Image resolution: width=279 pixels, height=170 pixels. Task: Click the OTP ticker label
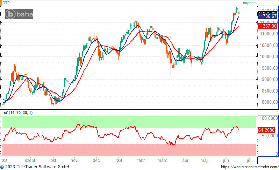coord(6,3)
